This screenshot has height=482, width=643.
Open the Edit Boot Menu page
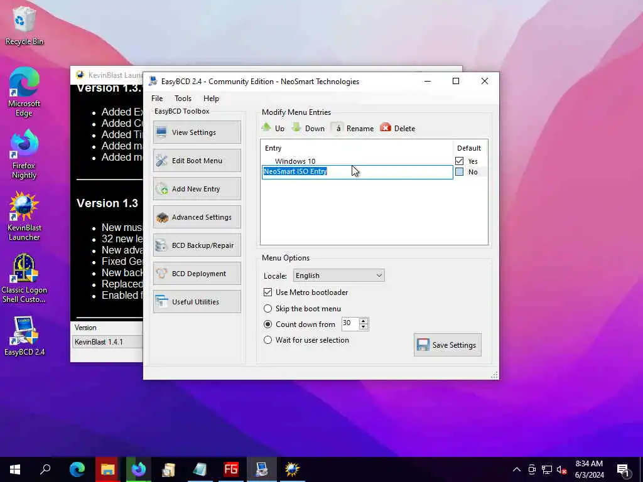tap(197, 161)
